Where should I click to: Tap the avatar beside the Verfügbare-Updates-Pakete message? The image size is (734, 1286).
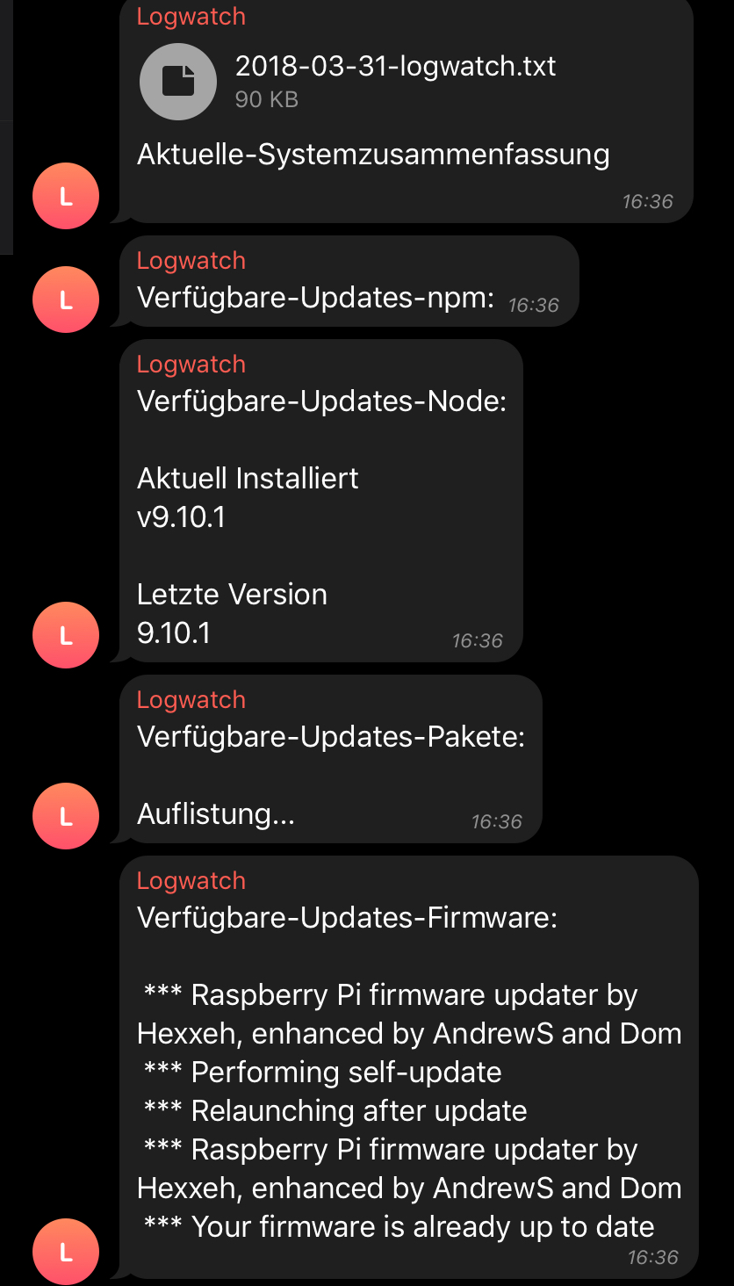pos(66,816)
